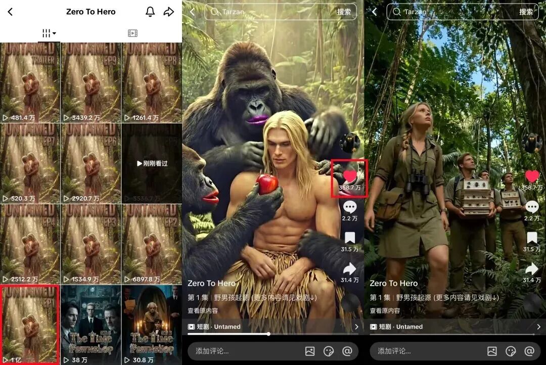Tap @ mention icon in middle video

347,351
